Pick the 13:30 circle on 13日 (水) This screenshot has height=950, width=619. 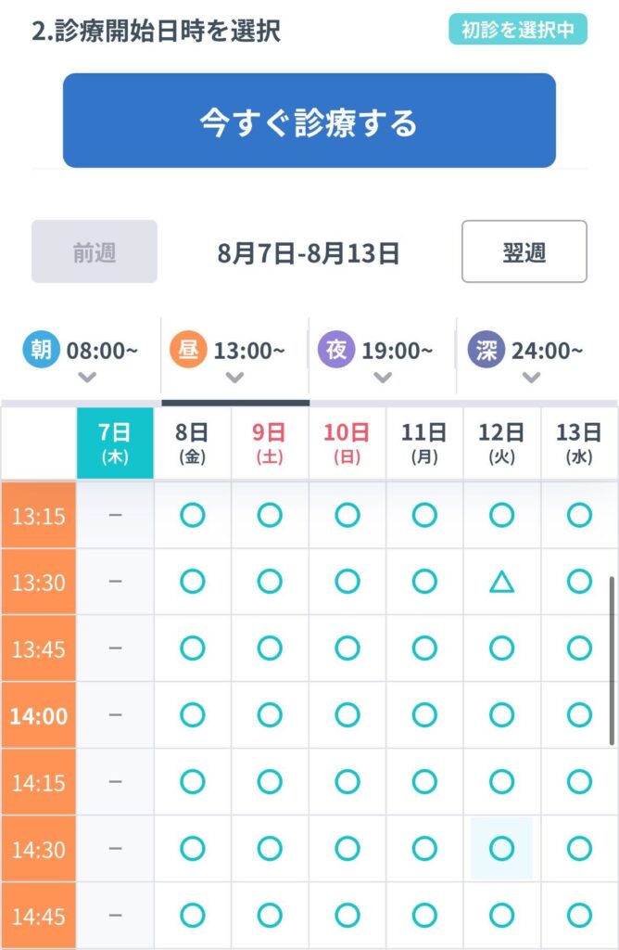click(579, 582)
